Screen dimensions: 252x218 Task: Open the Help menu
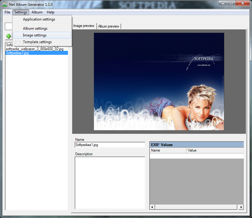pyautogui.click(x=50, y=12)
